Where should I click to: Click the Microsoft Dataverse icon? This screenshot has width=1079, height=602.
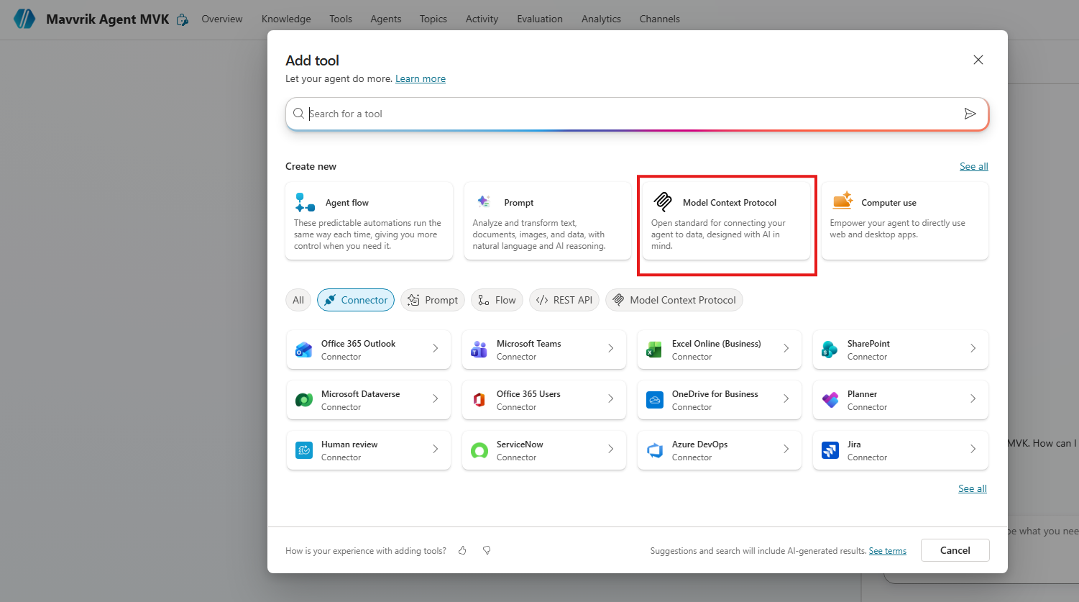coord(304,401)
